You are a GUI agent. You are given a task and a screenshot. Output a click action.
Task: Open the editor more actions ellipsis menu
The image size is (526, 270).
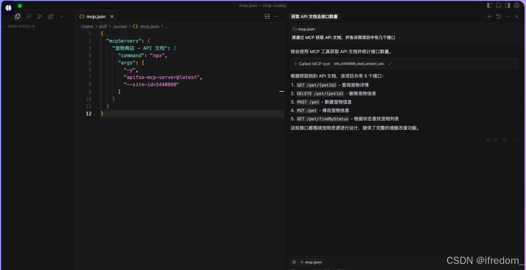[276, 16]
